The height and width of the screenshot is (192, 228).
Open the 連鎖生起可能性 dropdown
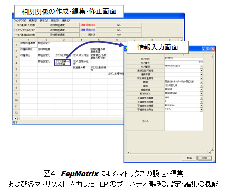tap(201, 70)
